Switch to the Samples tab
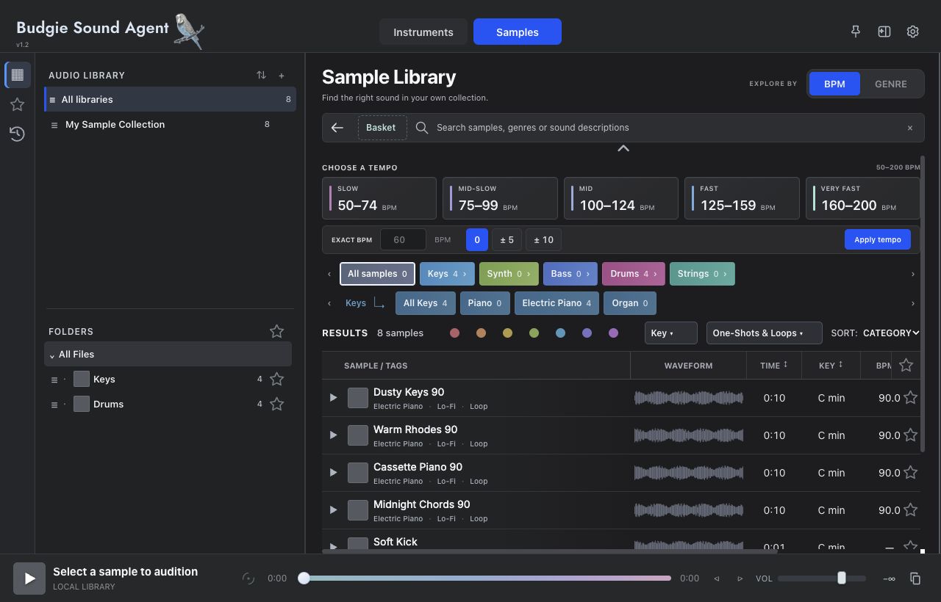 [x=518, y=32]
